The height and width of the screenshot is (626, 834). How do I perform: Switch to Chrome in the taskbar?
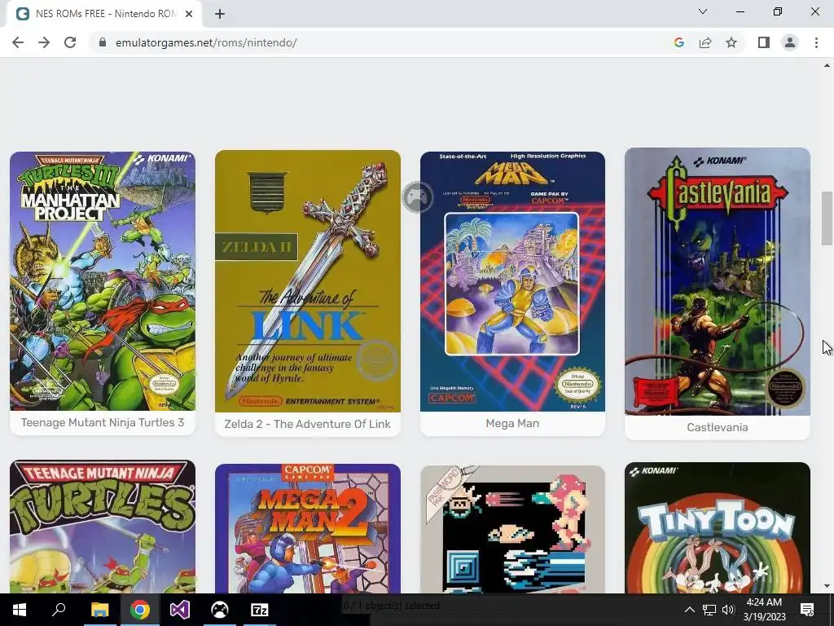pyautogui.click(x=140, y=610)
